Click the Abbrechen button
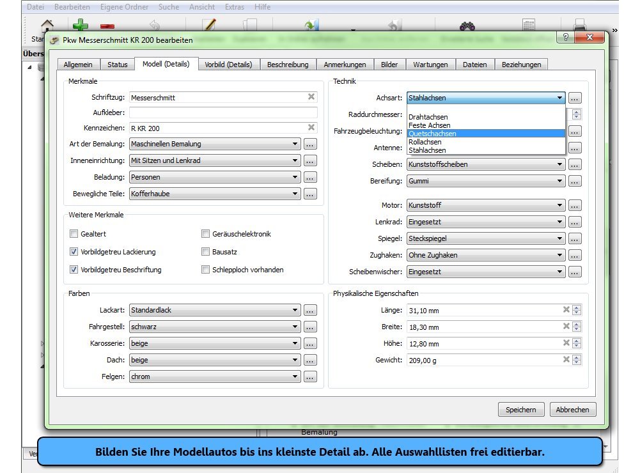Screen dimensions: 640x473 tap(573, 410)
